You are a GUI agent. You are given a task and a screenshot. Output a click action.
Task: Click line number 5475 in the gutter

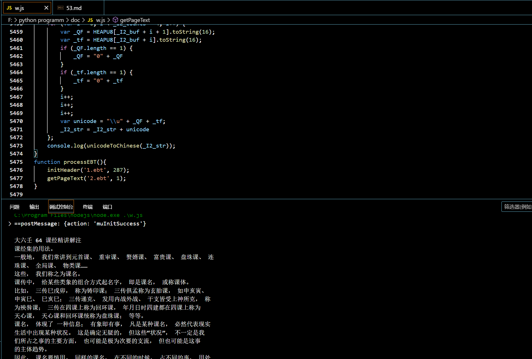tap(16, 162)
